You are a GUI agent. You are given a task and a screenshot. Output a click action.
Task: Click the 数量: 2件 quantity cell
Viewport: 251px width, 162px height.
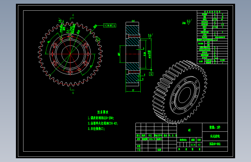(215, 127)
